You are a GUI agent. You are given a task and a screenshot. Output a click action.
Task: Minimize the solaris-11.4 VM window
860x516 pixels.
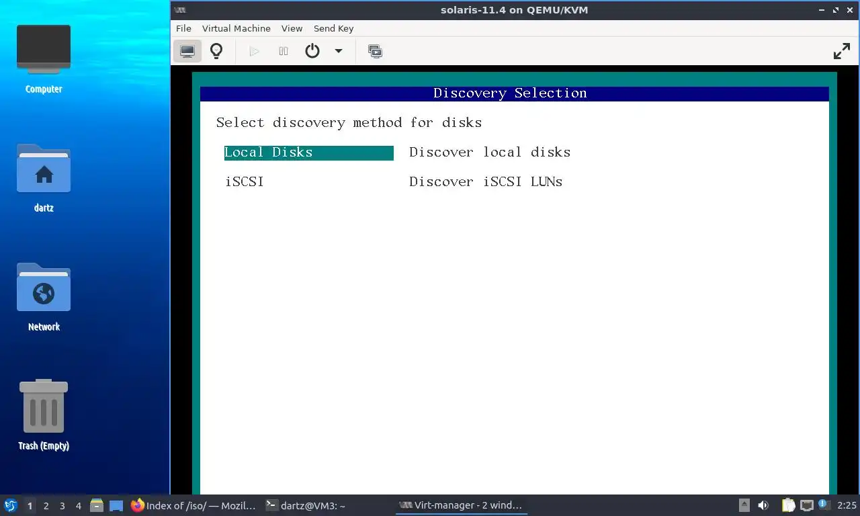click(822, 10)
